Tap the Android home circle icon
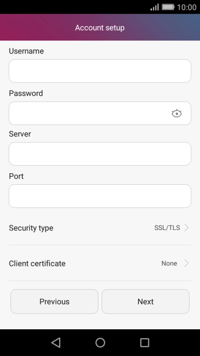 [100, 342]
